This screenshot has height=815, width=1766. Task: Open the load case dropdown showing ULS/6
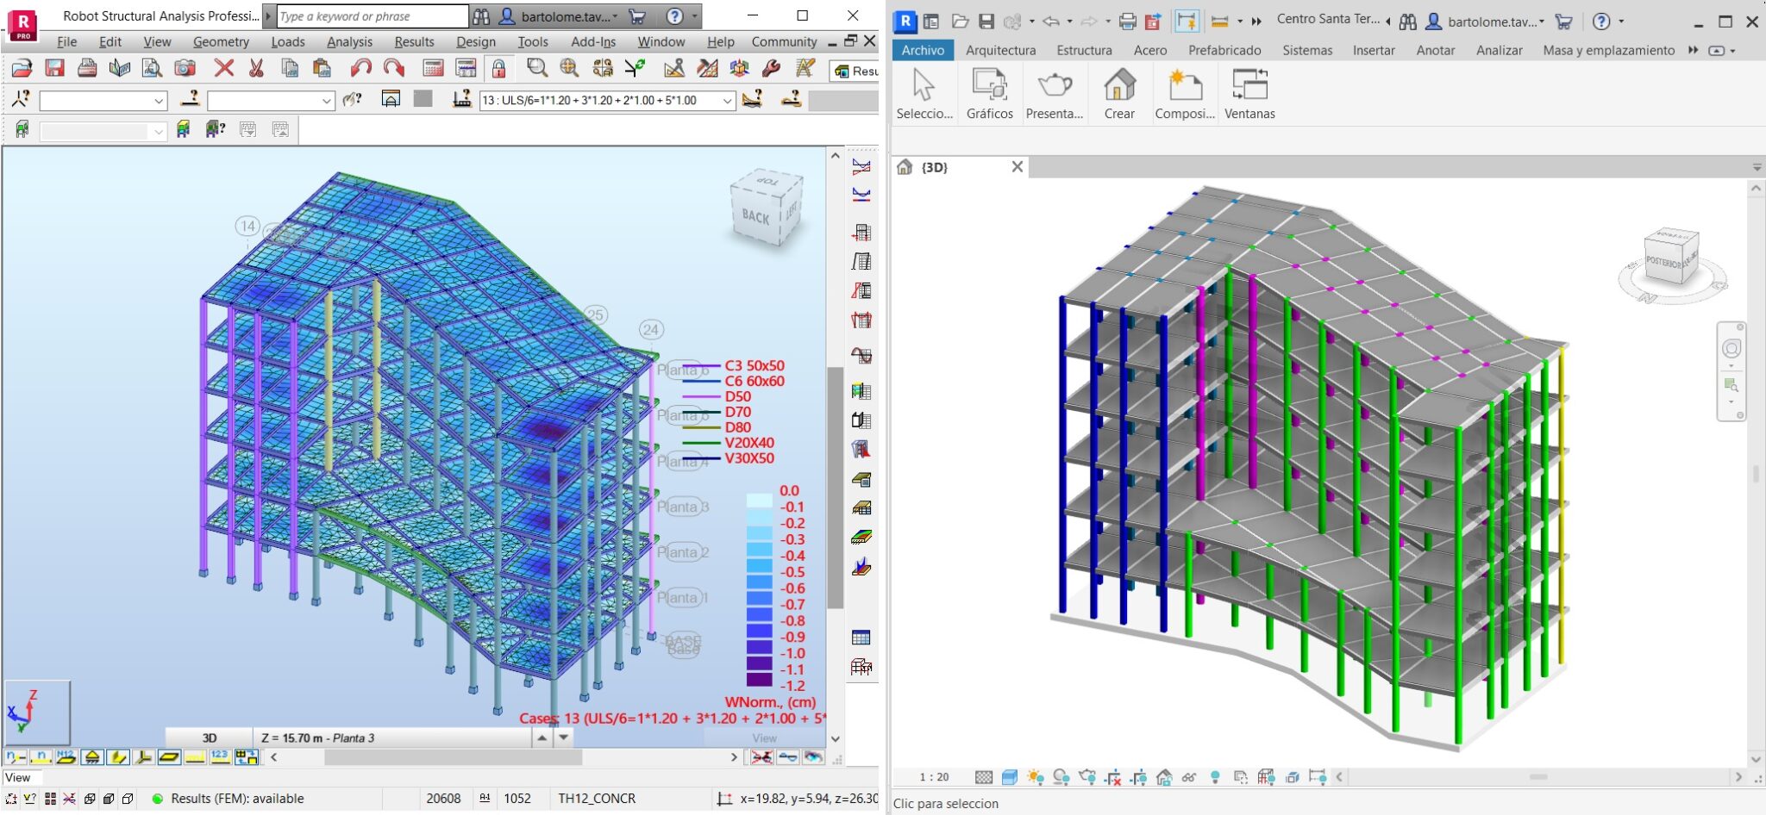pyautogui.click(x=727, y=100)
